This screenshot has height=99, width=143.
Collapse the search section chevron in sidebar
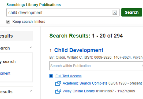click(x=31, y=47)
